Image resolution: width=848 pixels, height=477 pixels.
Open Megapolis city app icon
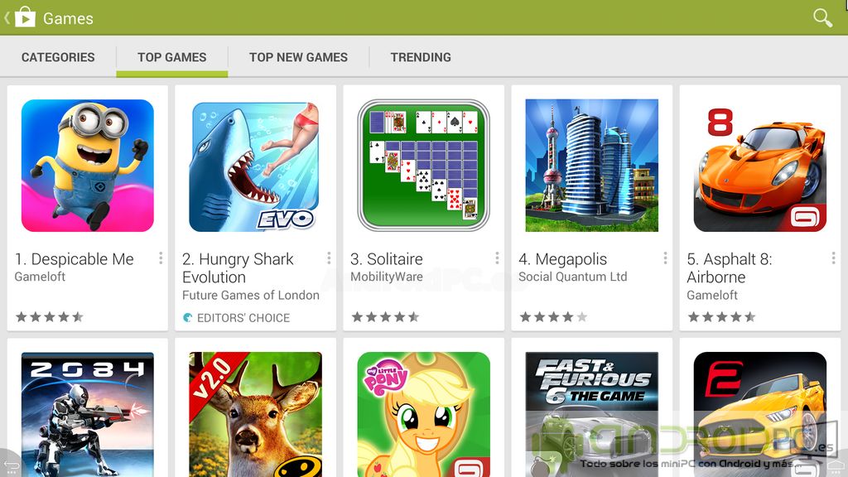[591, 166]
